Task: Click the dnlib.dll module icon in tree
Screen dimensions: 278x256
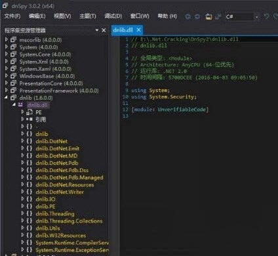Action: pos(20,105)
